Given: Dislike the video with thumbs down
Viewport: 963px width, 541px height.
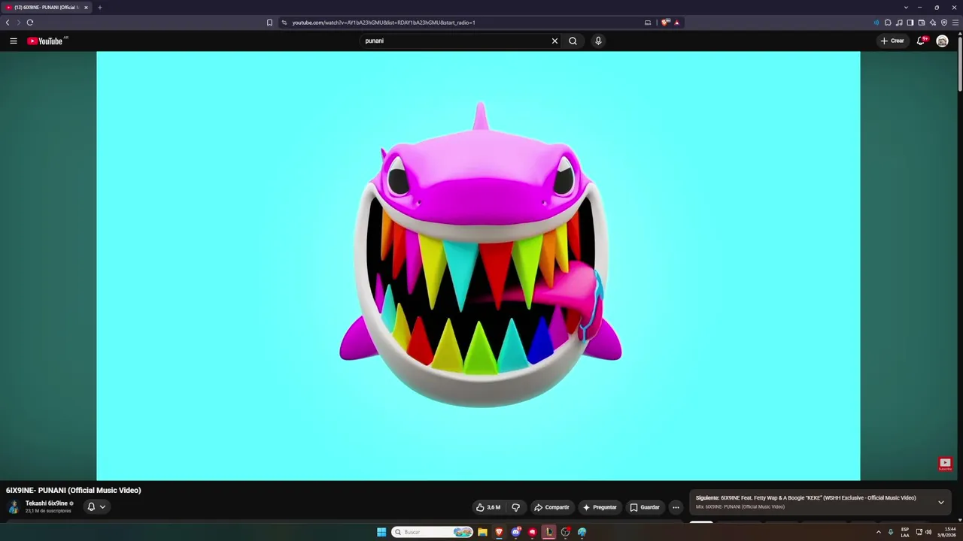Looking at the screenshot, I should (x=515, y=507).
